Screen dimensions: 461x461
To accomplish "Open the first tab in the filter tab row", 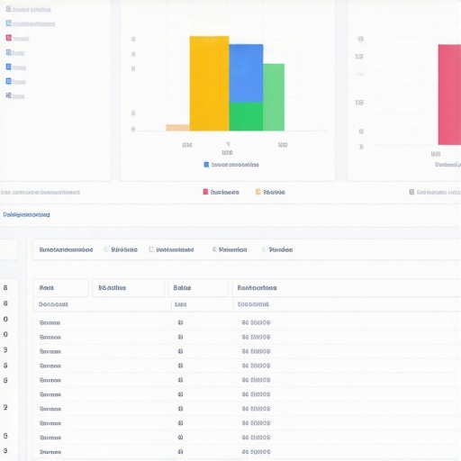I will tap(66, 249).
